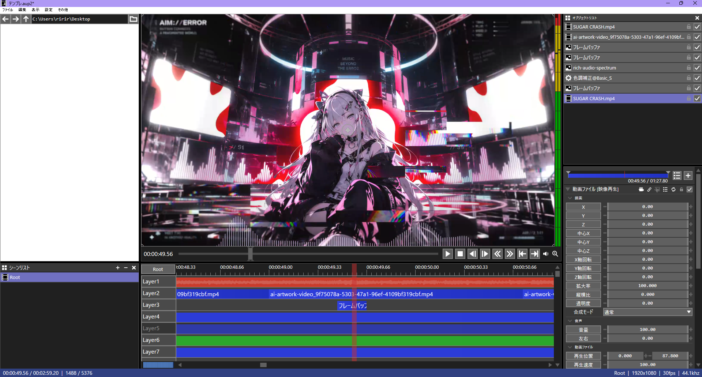The image size is (702, 377).
Task: Click the circular arrows icon in 動画ファイル header
Action: [x=673, y=189]
